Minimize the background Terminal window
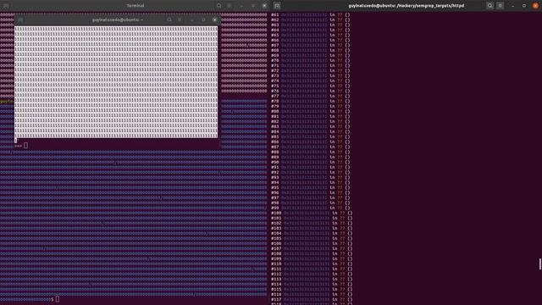Screen dimensions: 542x305 click(242, 6)
